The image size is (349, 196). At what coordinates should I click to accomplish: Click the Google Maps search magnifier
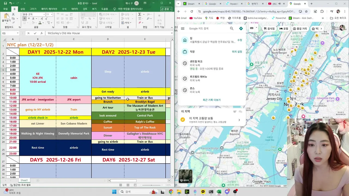231,28
